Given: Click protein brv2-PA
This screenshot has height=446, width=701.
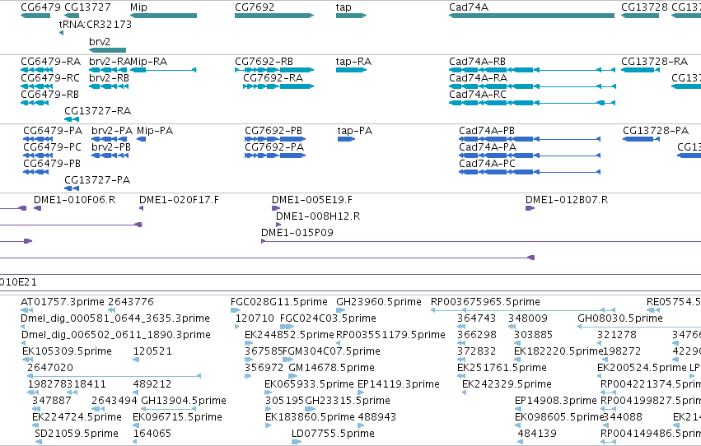Looking at the screenshot, I should tap(110, 139).
